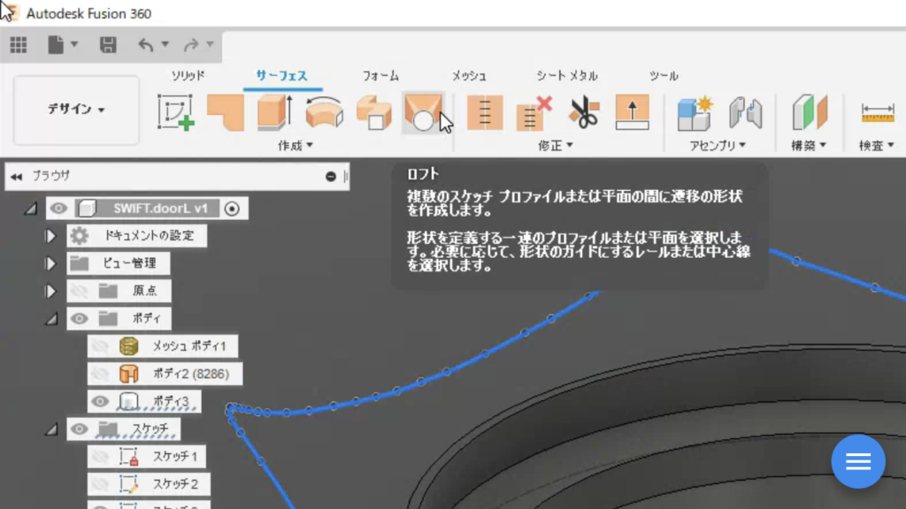
Task: Switch to the フォーム tab
Action: click(x=380, y=76)
